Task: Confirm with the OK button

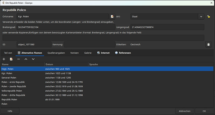Action: [x=204, y=111]
